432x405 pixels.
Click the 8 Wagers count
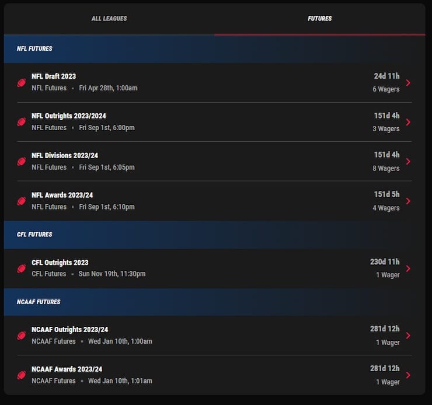coord(386,169)
